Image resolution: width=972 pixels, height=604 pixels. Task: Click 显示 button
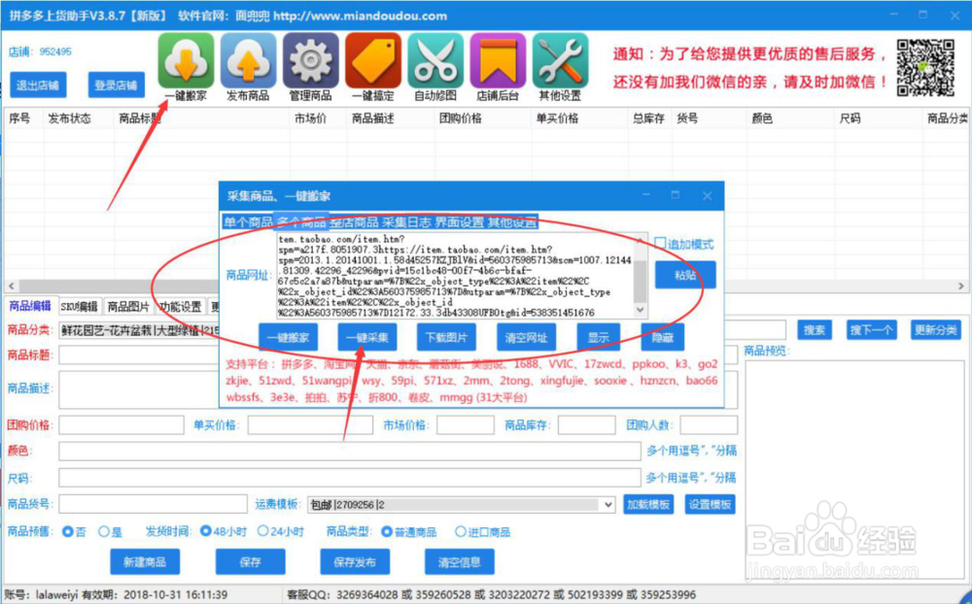[x=598, y=337]
